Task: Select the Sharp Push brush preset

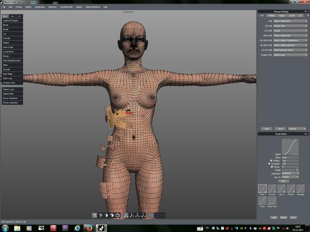Action: pos(272,201)
